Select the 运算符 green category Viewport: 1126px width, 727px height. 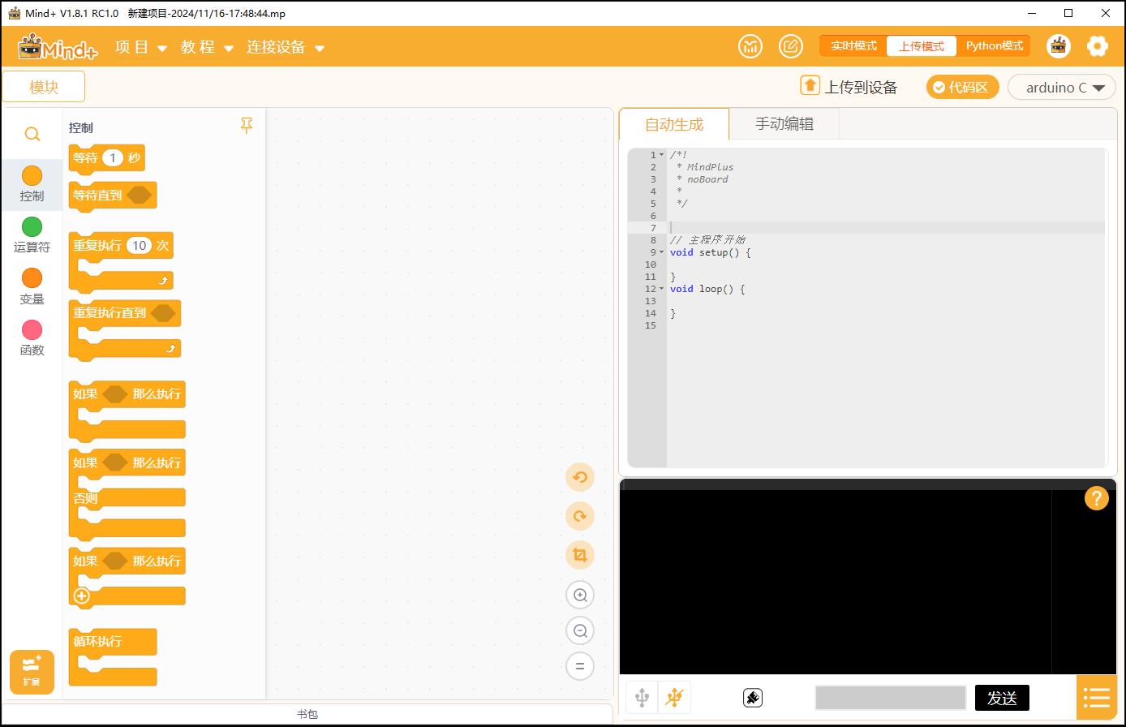coord(32,236)
